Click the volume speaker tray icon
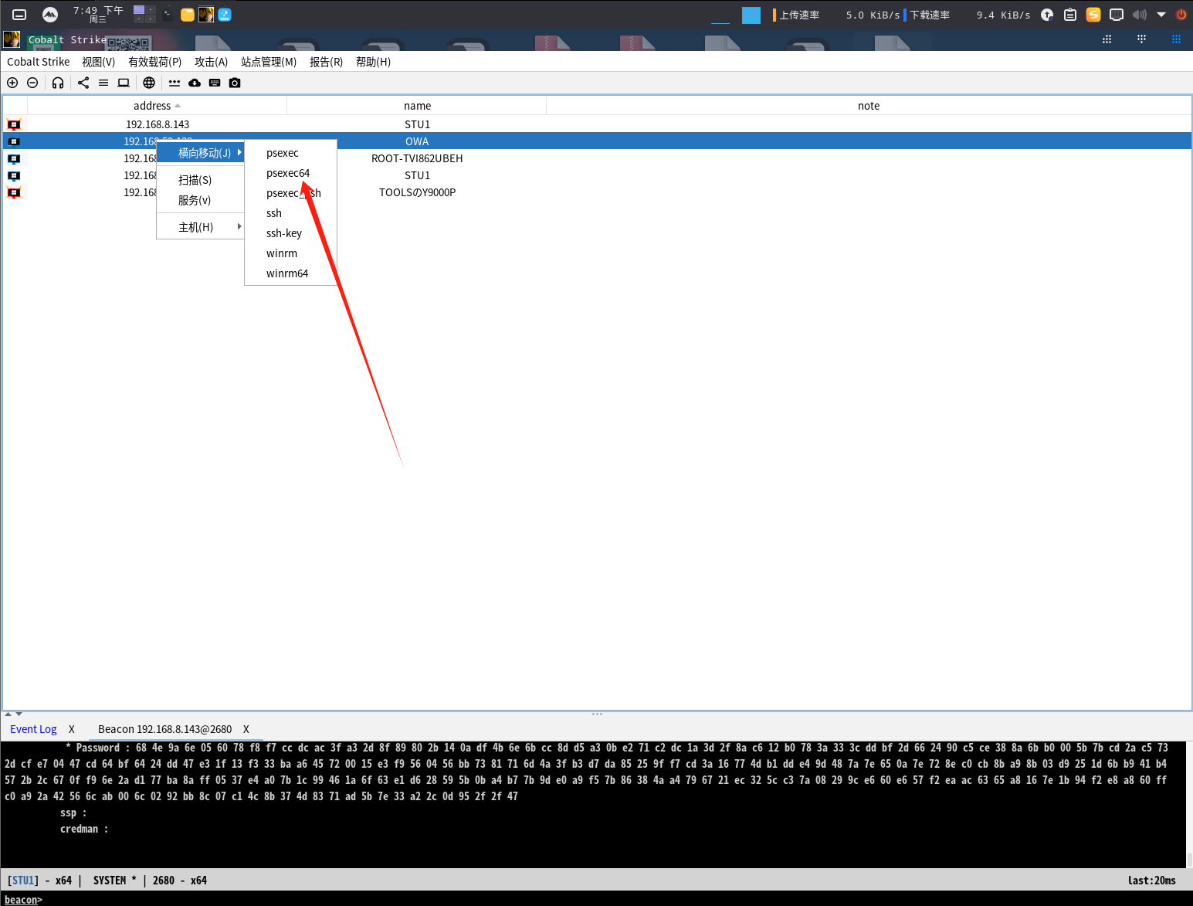The height and width of the screenshot is (906, 1193). coord(1140,14)
